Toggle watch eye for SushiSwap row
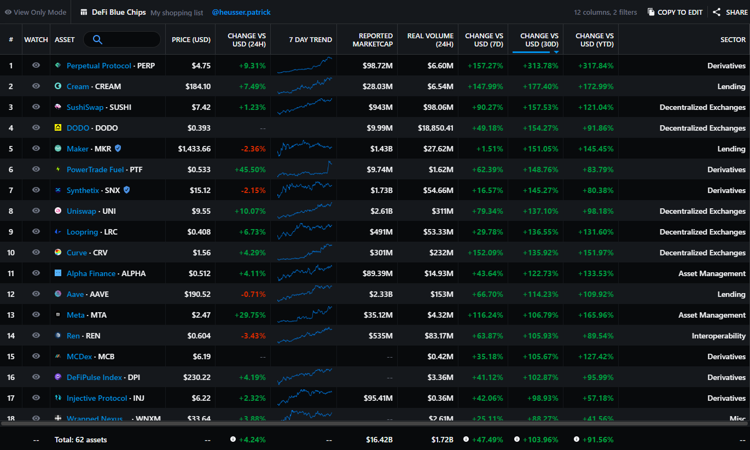This screenshot has height=450, width=750. tap(36, 107)
